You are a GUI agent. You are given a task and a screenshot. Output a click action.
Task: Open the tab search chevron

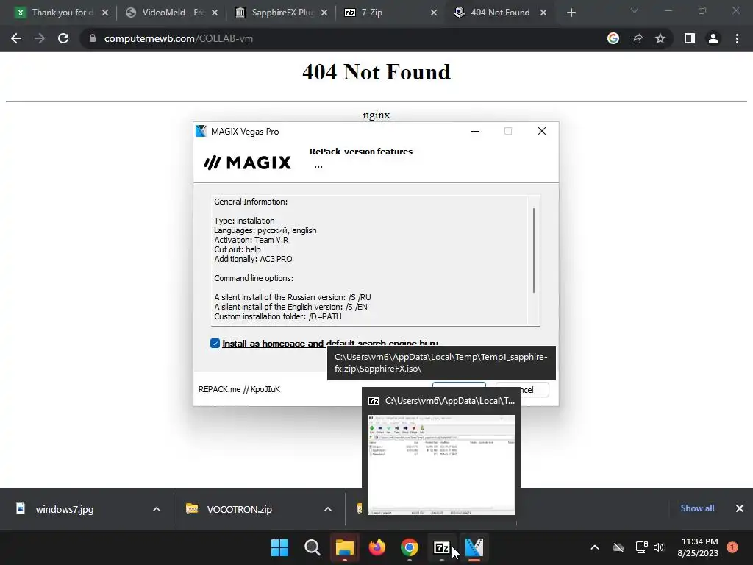click(635, 10)
